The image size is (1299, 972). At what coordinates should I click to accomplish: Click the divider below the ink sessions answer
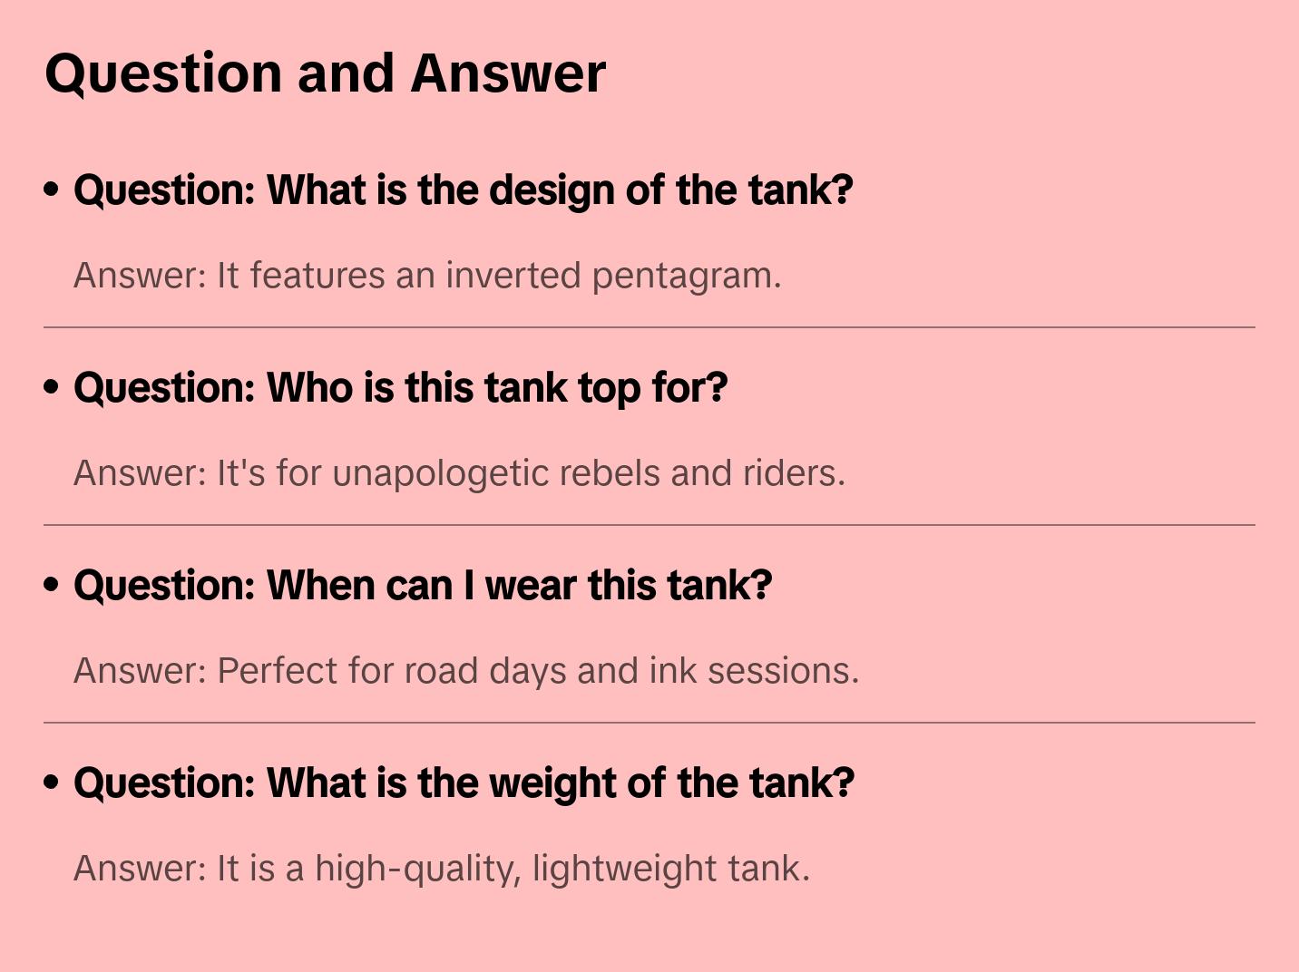pos(649,723)
